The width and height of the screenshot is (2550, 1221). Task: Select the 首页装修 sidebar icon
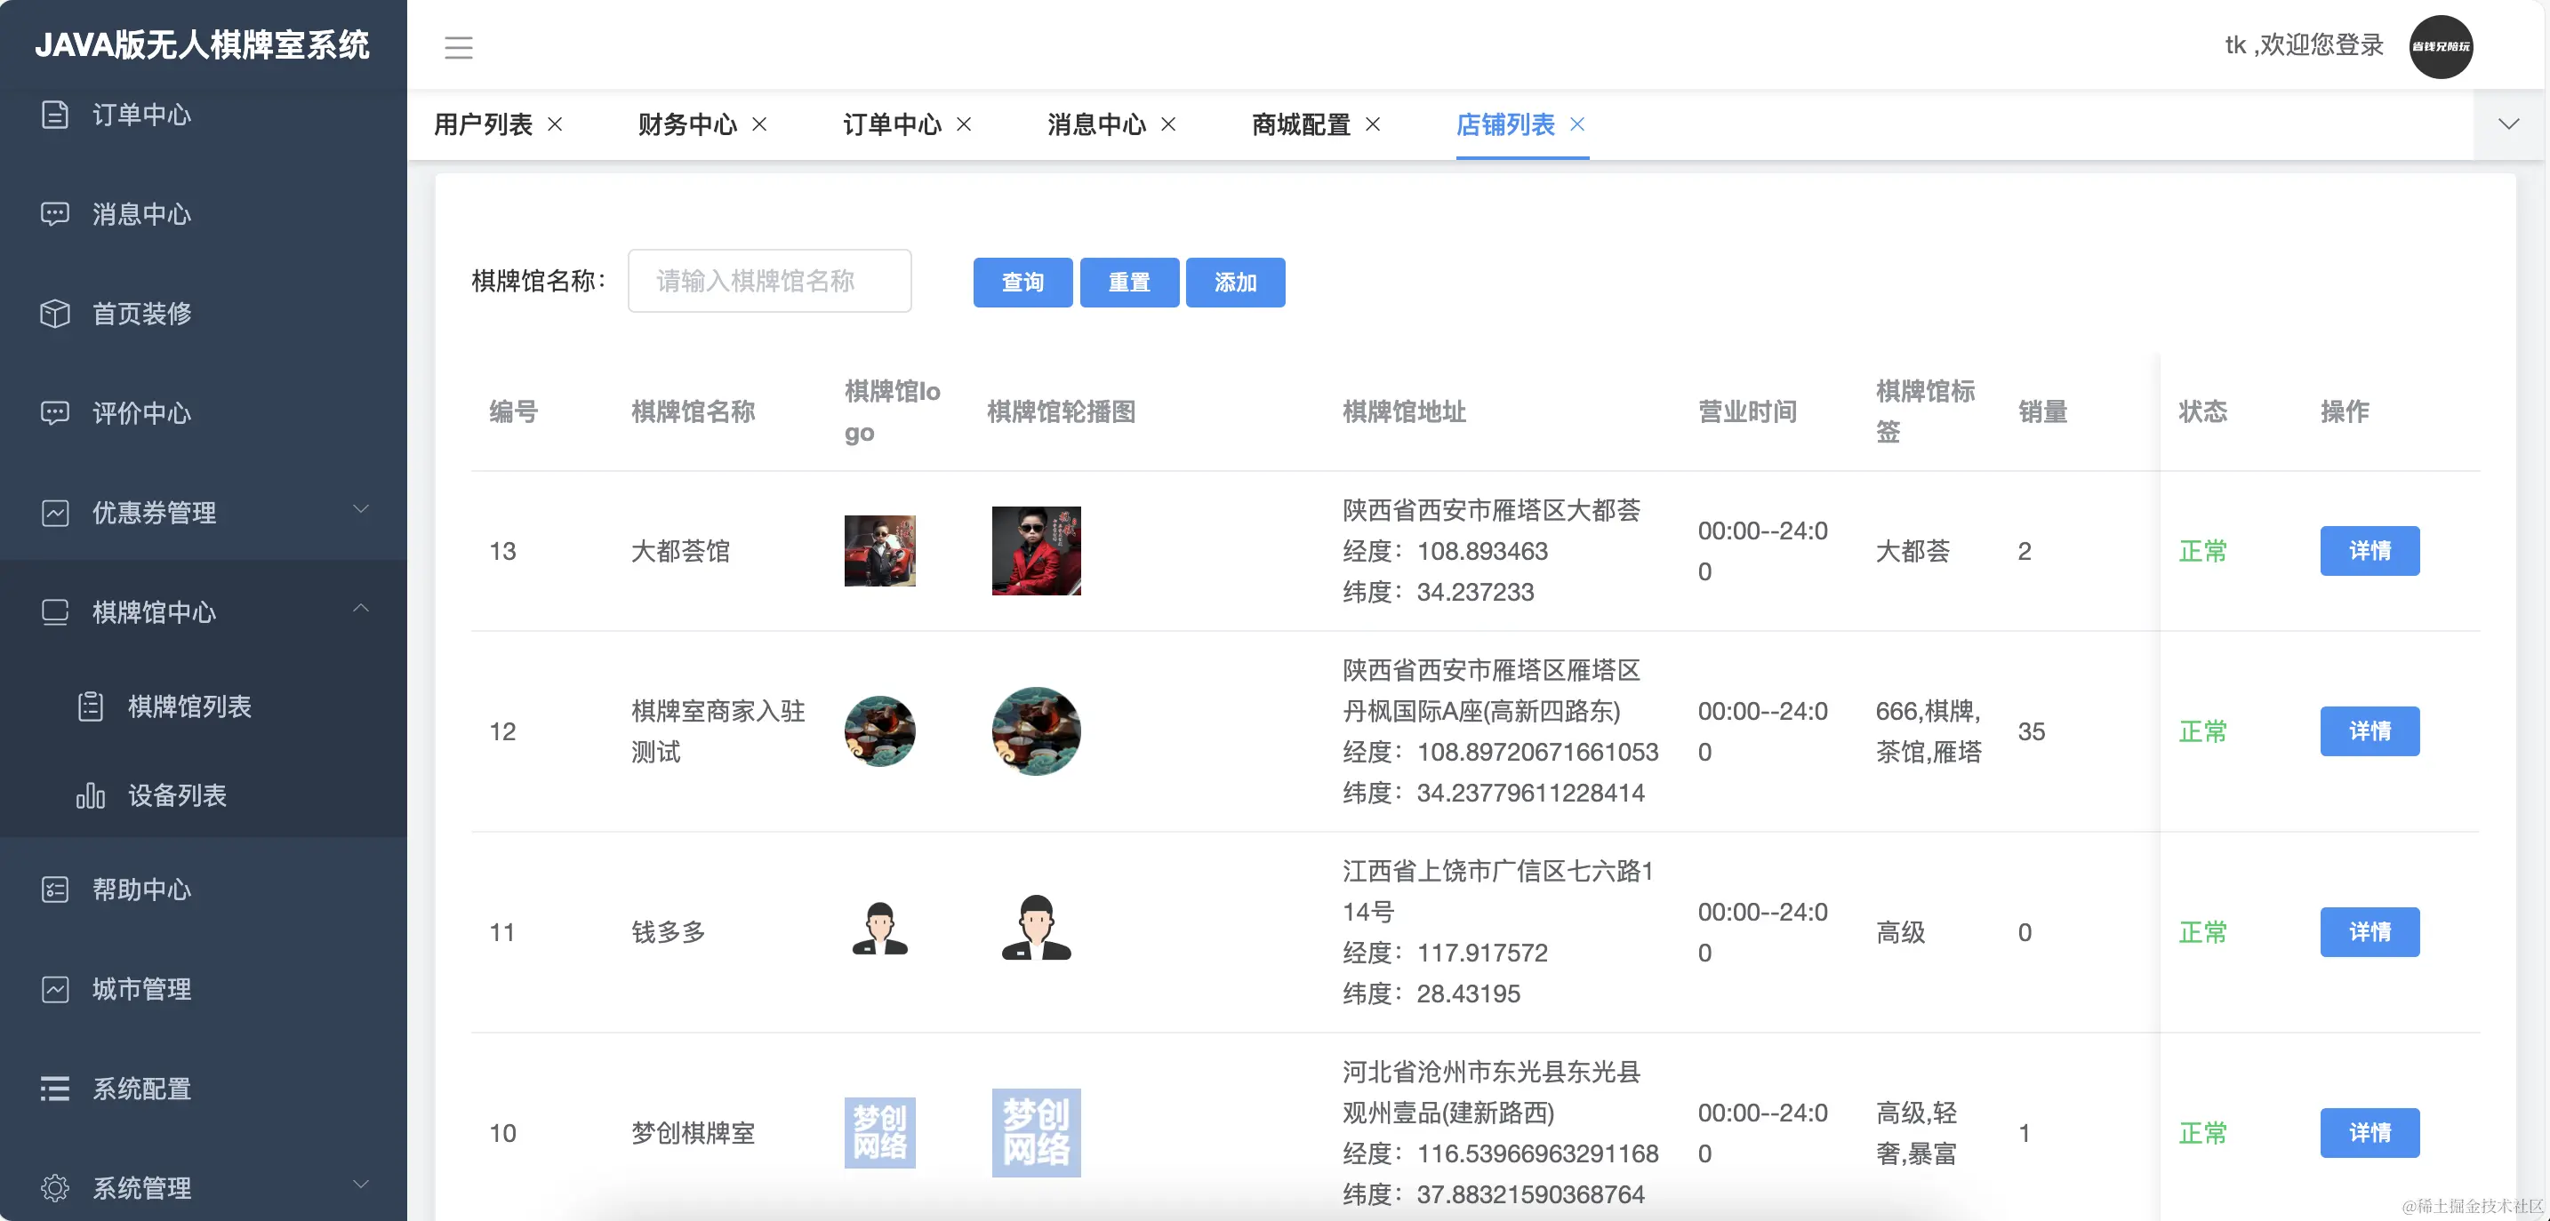click(x=54, y=314)
